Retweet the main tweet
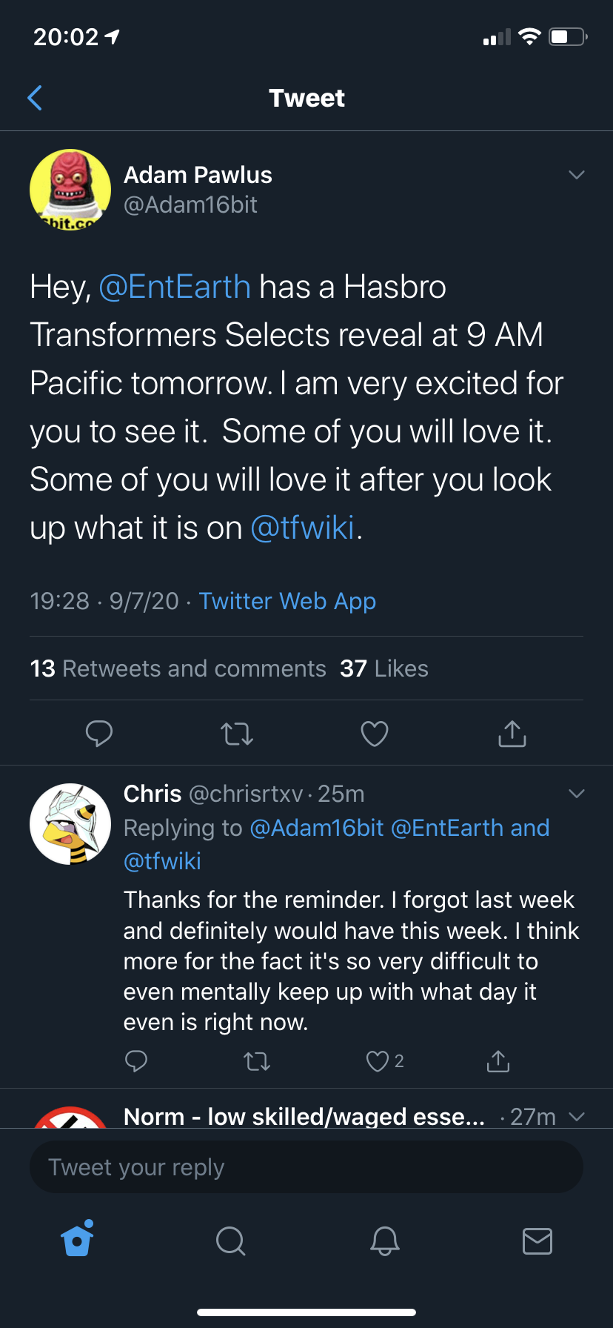The height and width of the screenshot is (1328, 613). pos(237,734)
